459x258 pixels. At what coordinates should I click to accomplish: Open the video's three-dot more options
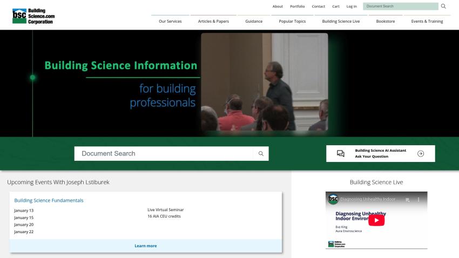click(418, 200)
